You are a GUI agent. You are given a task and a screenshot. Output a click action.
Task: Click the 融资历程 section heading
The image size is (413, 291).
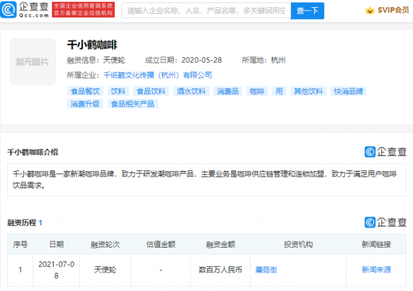coord(22,223)
